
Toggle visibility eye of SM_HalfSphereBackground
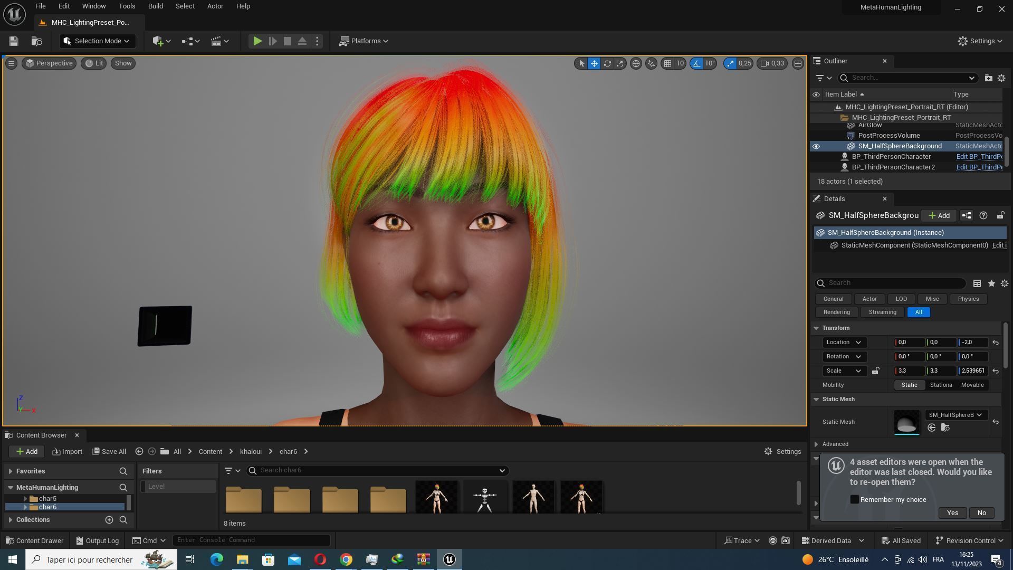point(816,146)
